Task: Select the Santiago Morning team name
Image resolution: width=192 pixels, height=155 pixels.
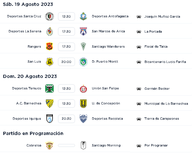Action: [x=106, y=145]
